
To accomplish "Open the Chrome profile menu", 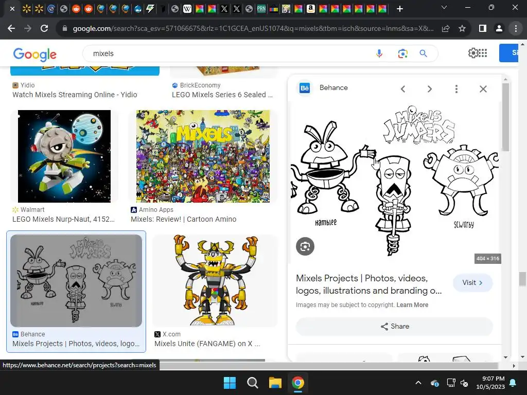I will 499,29.
